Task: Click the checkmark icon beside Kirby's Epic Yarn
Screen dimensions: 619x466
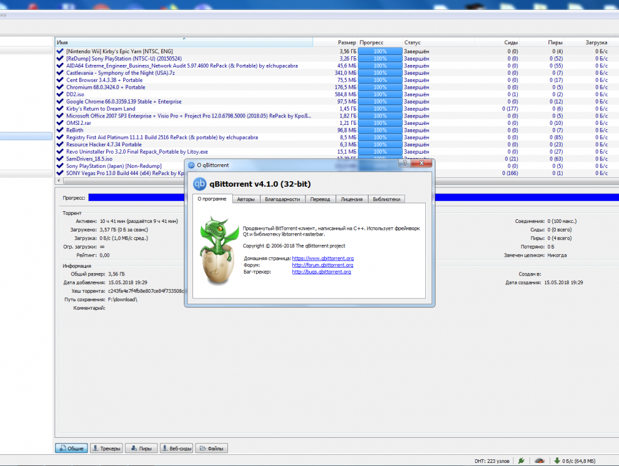Action: pos(60,51)
